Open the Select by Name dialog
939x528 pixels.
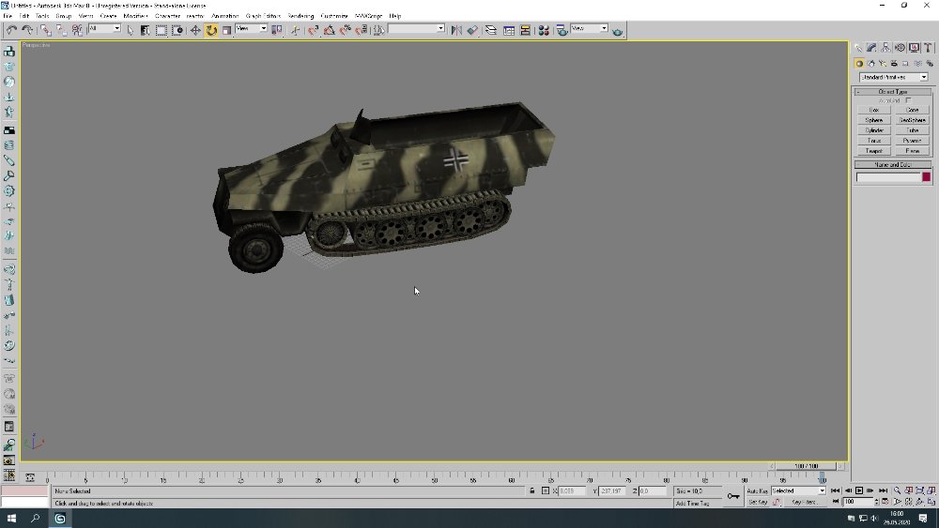(145, 30)
